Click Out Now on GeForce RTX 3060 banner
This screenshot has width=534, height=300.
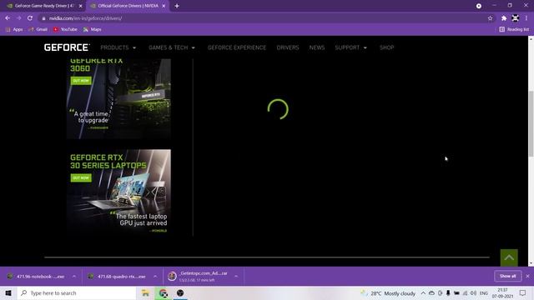pyautogui.click(x=81, y=81)
